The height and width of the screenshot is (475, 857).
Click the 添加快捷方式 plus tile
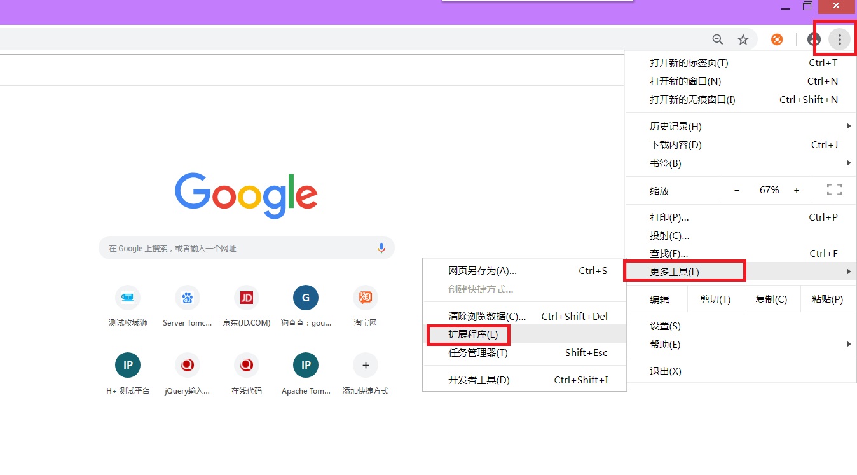coord(366,375)
